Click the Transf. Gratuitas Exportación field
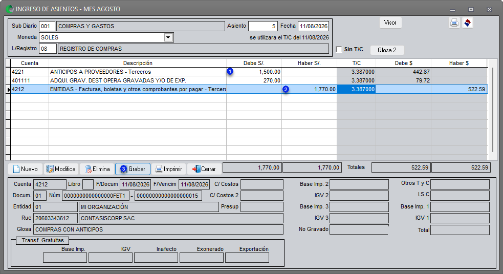The image size is (503, 274). pyautogui.click(x=247, y=258)
